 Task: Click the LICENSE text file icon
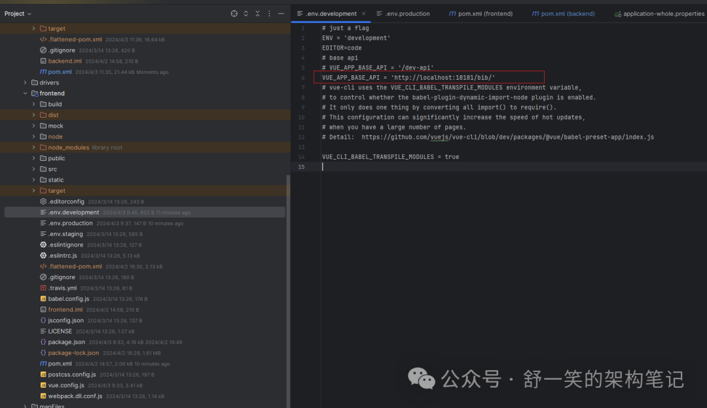(x=43, y=331)
